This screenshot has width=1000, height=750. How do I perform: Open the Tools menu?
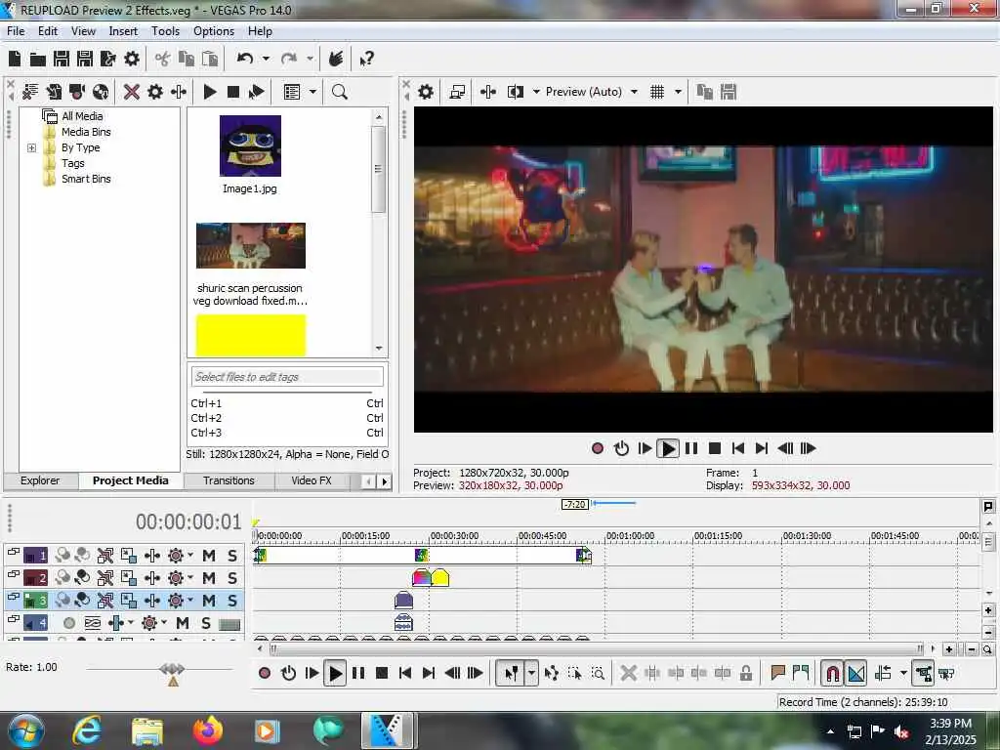pyautogui.click(x=165, y=31)
